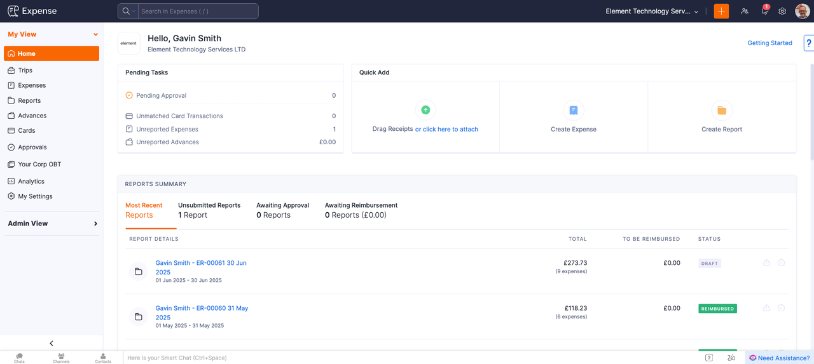Open Reports in the sidebar
Image resolution: width=814 pixels, height=364 pixels.
[x=29, y=100]
